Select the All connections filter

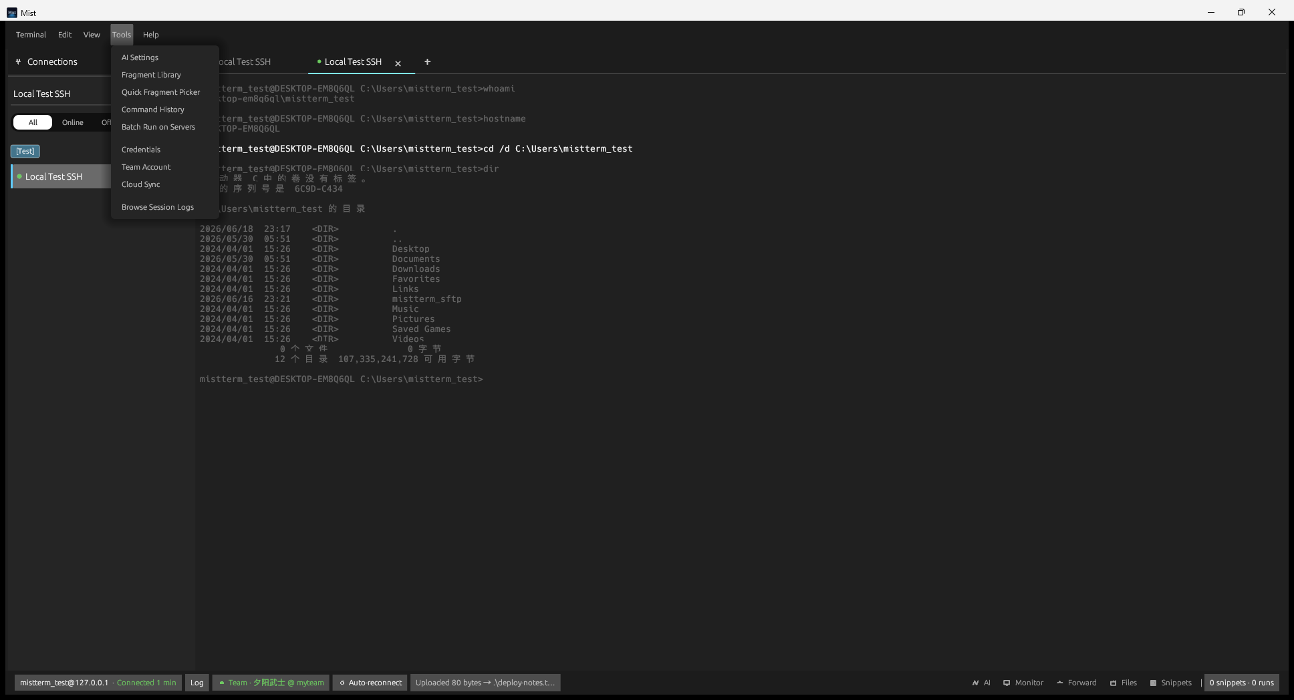pos(33,122)
